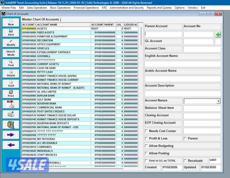Select the STAFF INVOICES row
The height and width of the screenshot is (178, 230).
tap(80, 155)
